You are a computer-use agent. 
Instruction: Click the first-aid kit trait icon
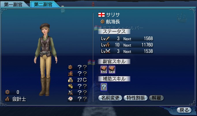tap(70, 99)
